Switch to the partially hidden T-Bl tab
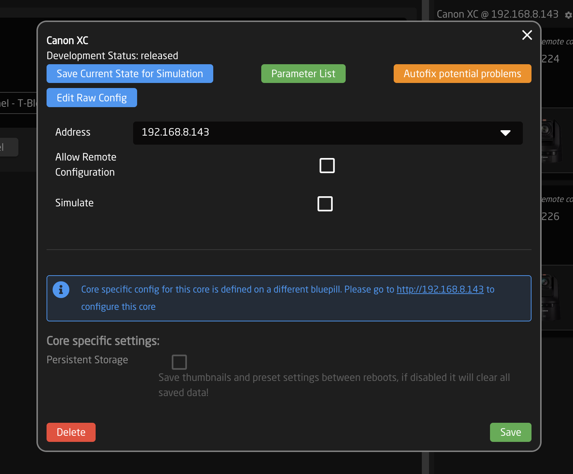Screen dimensions: 573x474 coord(18,103)
